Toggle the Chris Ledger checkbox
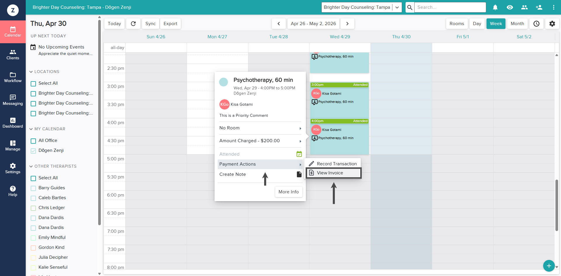This screenshot has height=276, width=561. tap(33, 208)
